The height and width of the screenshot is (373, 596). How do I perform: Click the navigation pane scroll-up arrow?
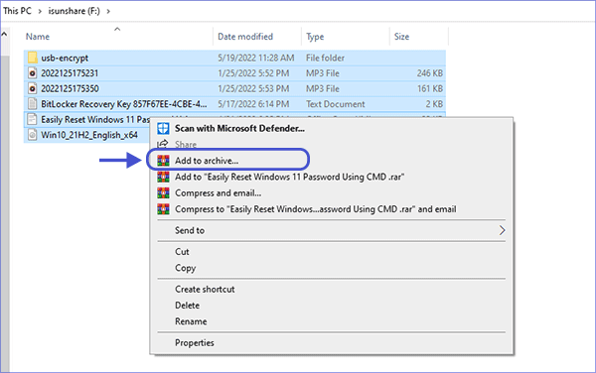point(4,35)
